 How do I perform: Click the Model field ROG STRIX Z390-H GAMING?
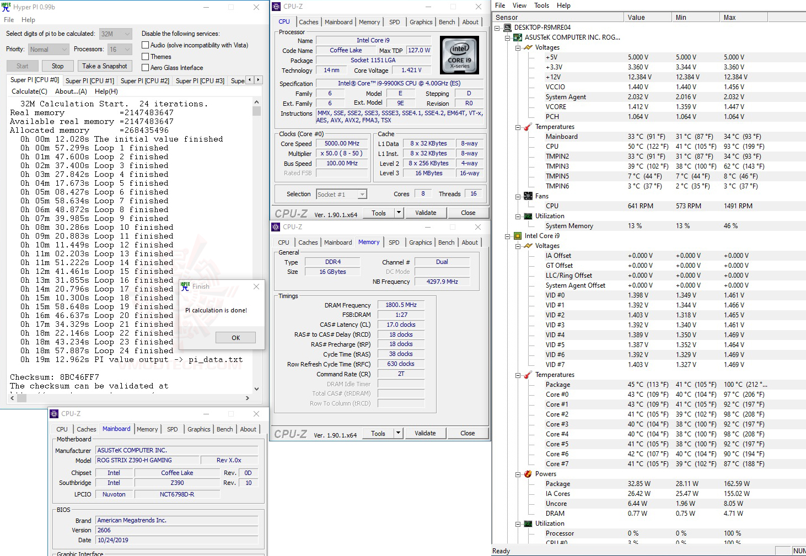pos(147,460)
